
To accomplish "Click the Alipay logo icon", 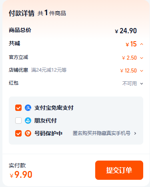I will coord(28,108).
